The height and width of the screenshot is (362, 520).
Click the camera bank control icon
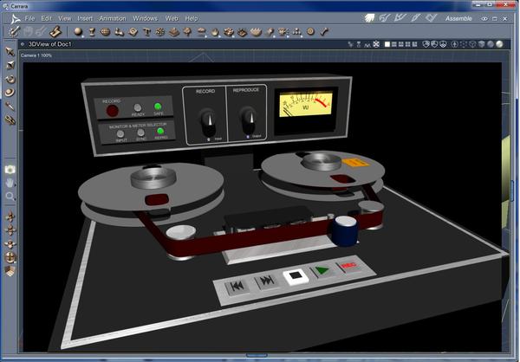point(10,244)
